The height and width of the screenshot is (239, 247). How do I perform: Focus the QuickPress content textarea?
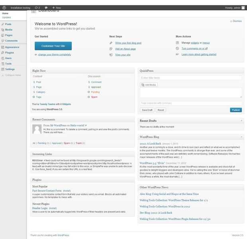[x=191, y=93]
